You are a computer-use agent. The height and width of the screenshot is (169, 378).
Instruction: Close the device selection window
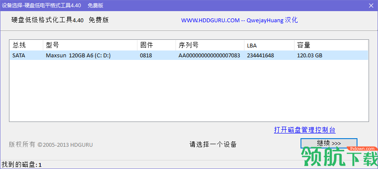point(371,6)
